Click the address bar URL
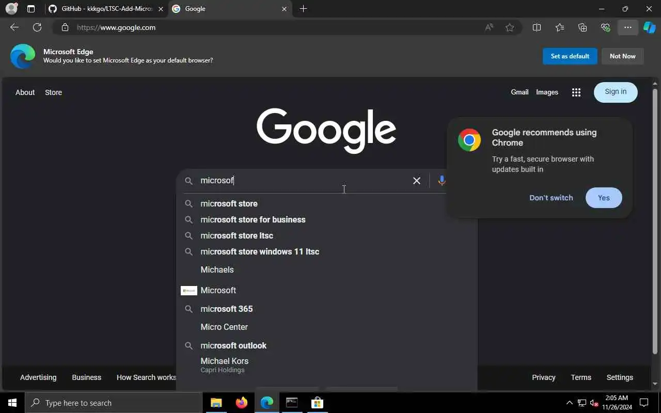This screenshot has width=661, height=413. coord(116,27)
